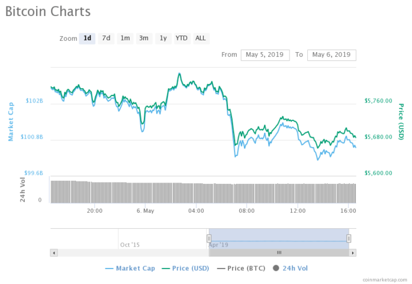Screen dimensions: 412x284
Task: Click the highlighted navigator range near Apr '19
Action: 279,239
